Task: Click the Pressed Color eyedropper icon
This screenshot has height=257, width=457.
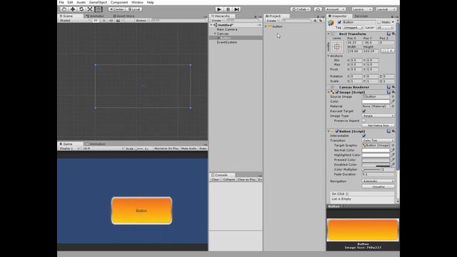Action: 393,160
